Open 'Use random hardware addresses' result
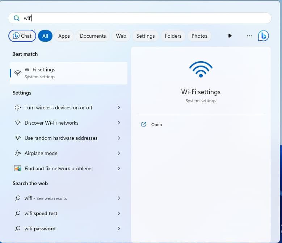 pyautogui.click(x=68, y=138)
